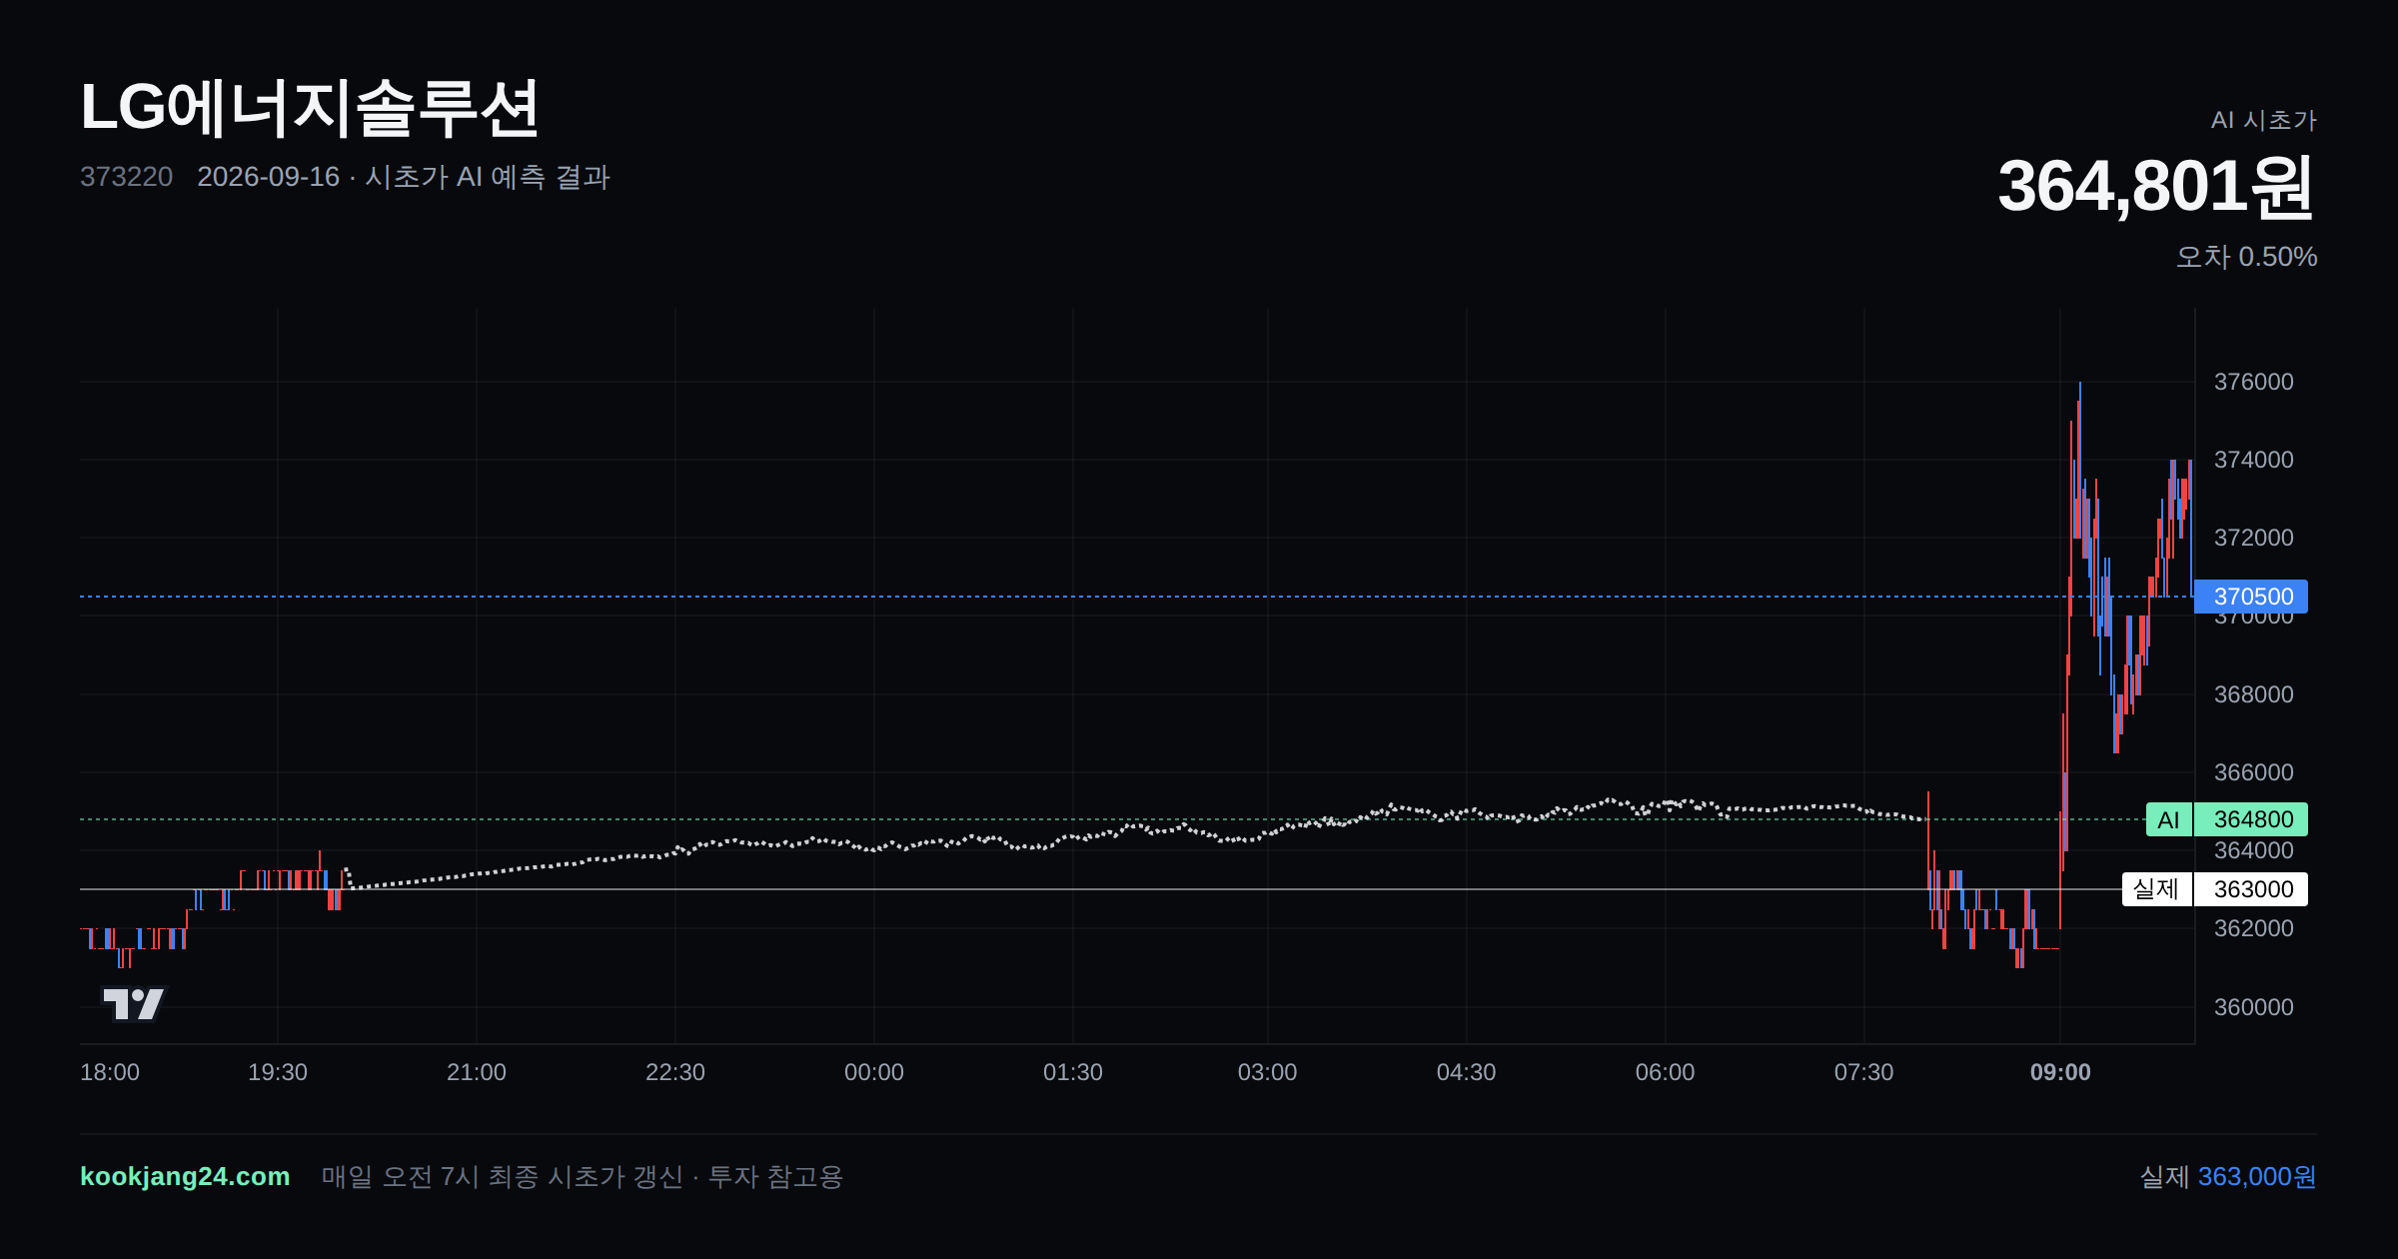Click the bold 09:00 time axis label
Viewport: 2398px width, 1259px height.
coord(2060,1072)
